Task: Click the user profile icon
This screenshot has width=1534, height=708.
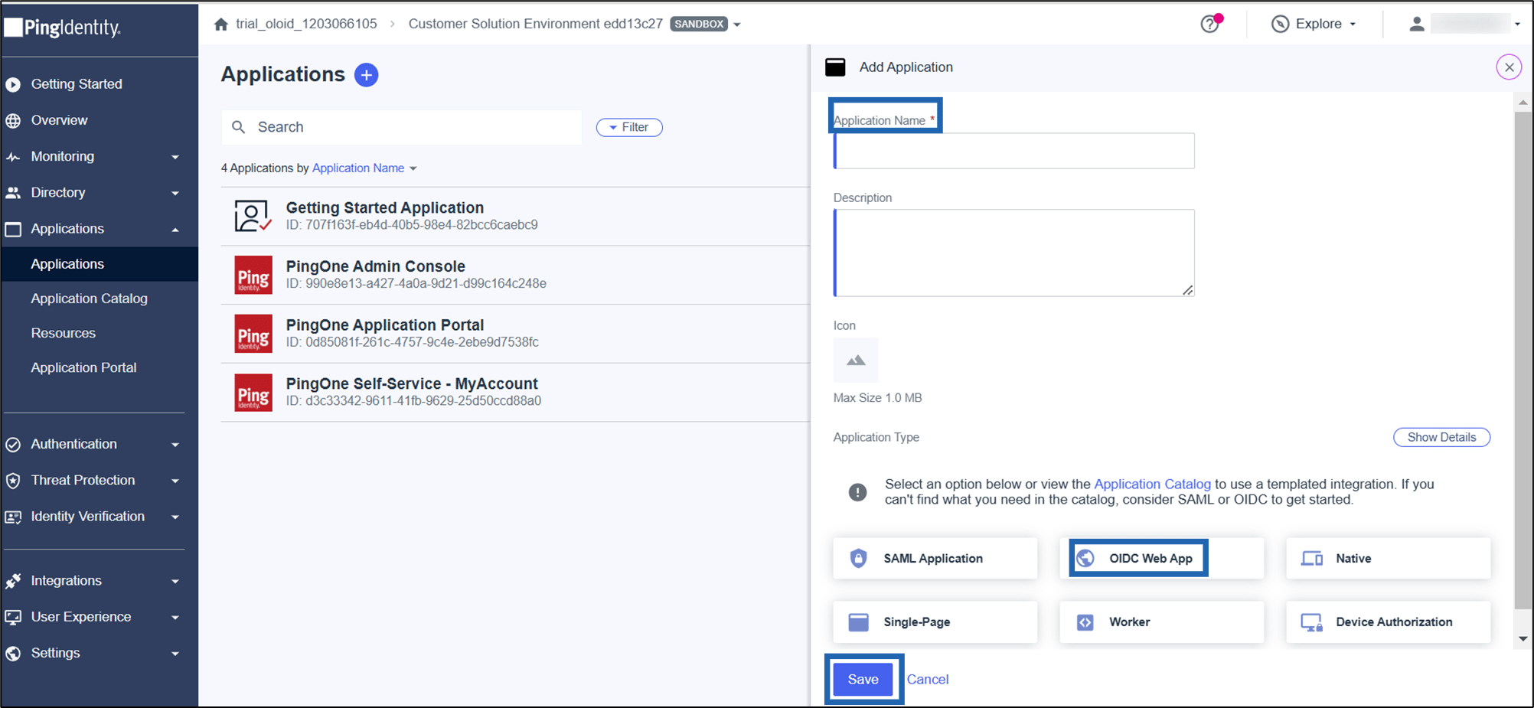Action: (x=1417, y=24)
